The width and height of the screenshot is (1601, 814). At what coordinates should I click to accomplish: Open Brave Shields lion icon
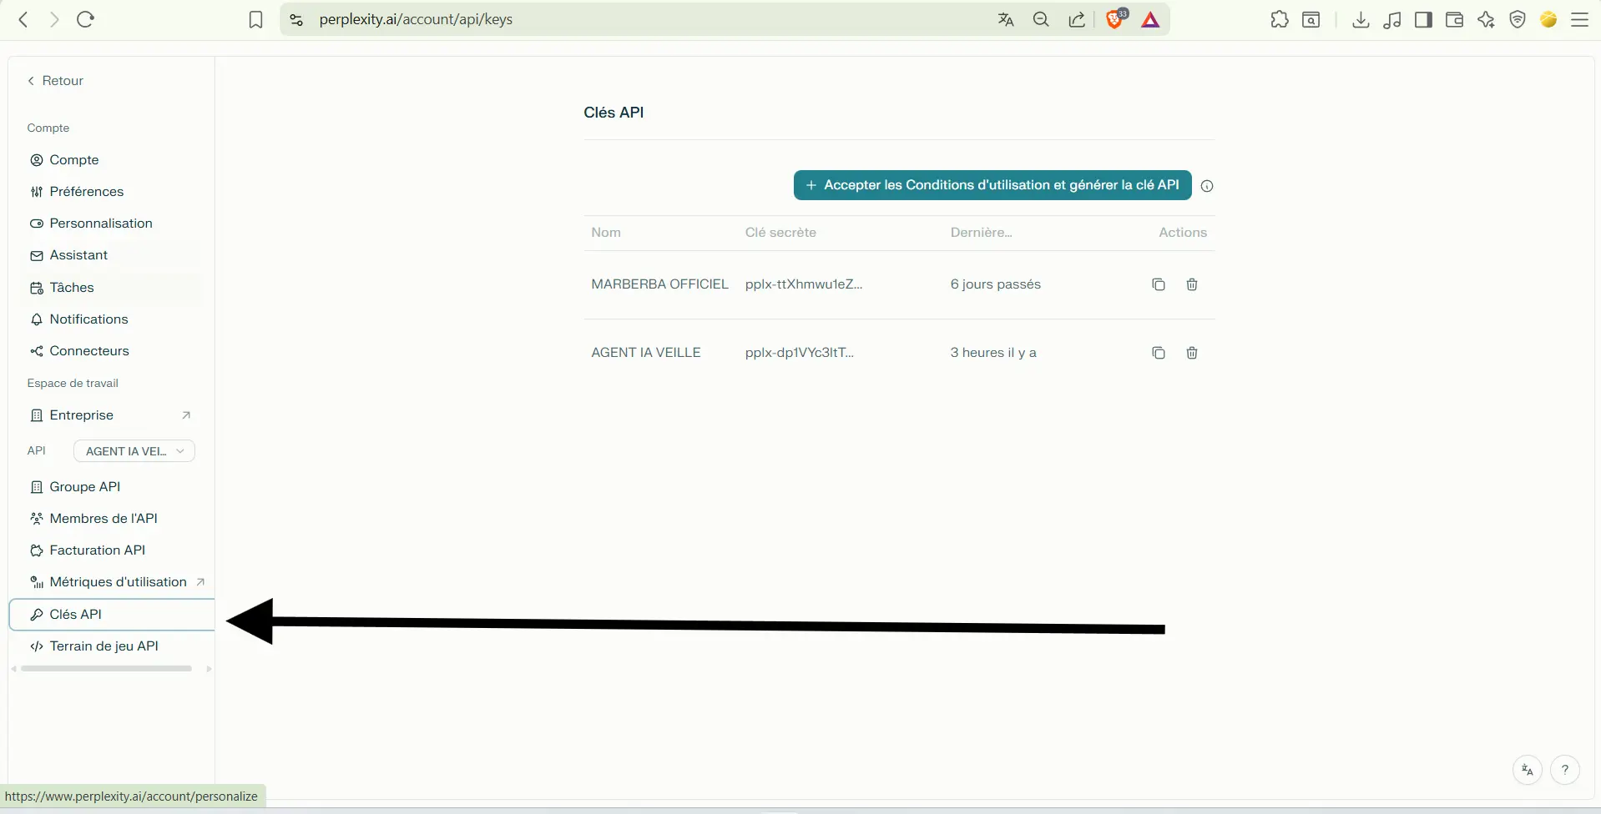[x=1115, y=18]
